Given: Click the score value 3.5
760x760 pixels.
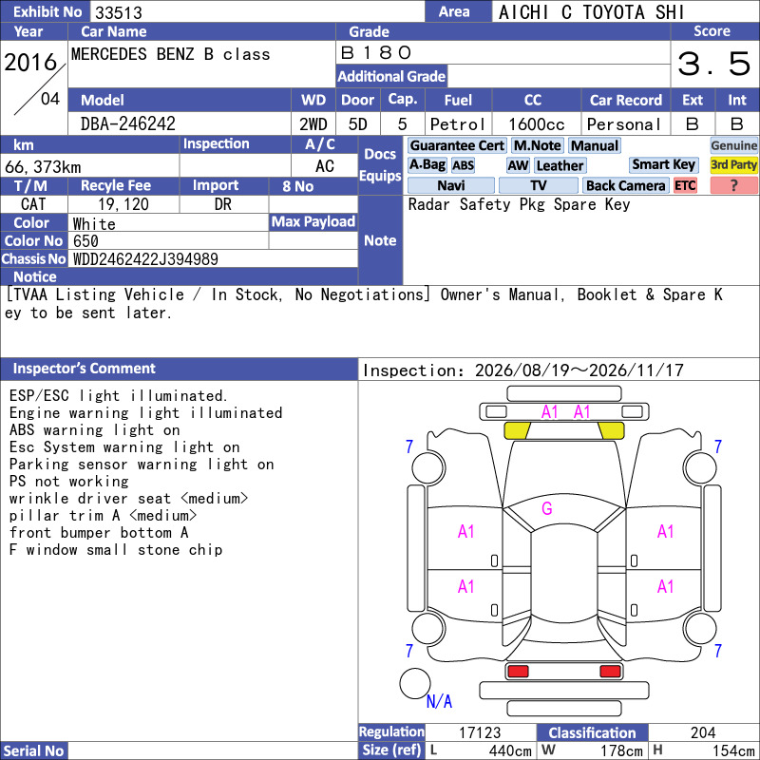Looking at the screenshot, I should coord(714,64).
